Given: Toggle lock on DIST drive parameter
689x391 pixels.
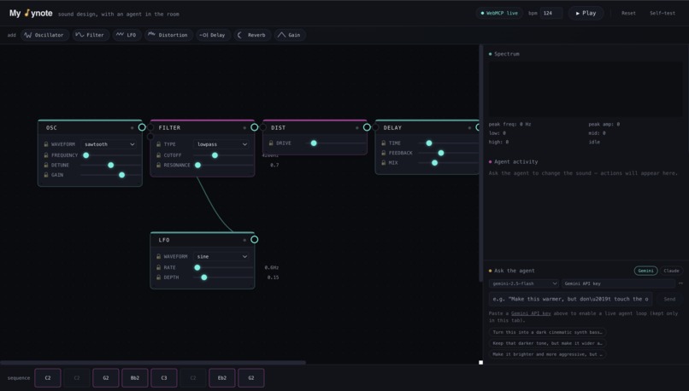Looking at the screenshot, I should tap(271, 143).
